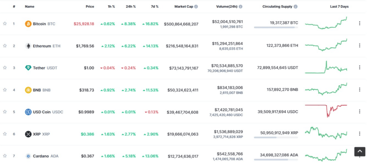The height and width of the screenshot is (164, 367).
Task: Click XRP's circulating supply progress bar
Action: click(276, 137)
